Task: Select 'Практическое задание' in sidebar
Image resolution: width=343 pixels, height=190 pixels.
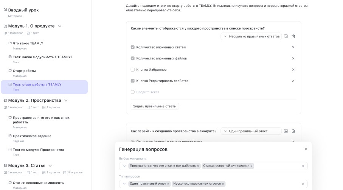Action: [x=32, y=136]
